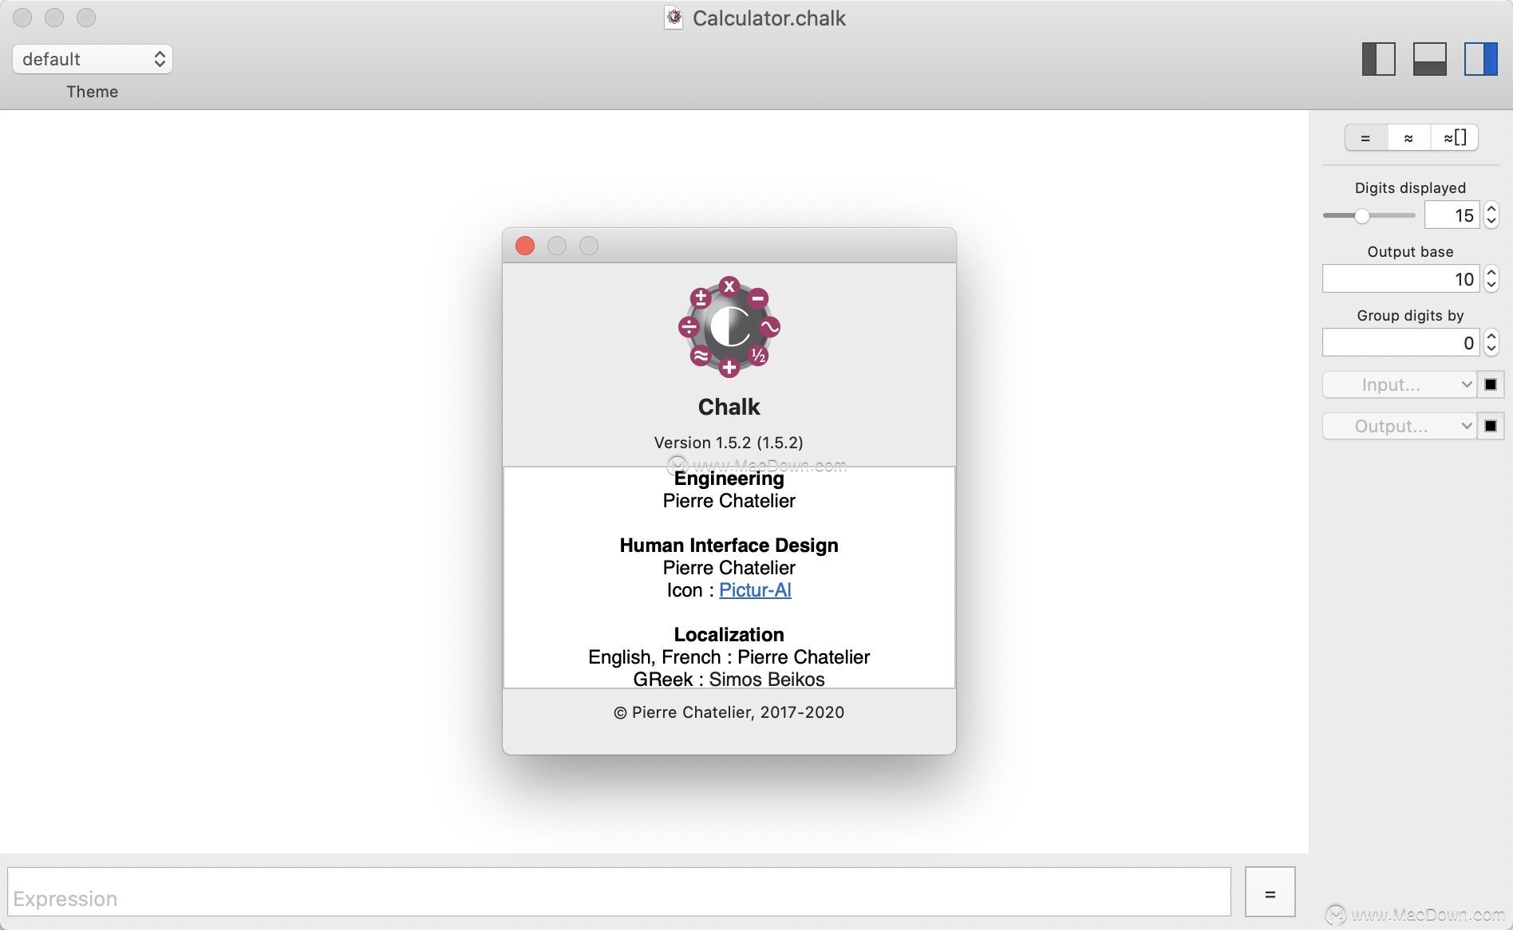
Task: Click the Output color swatch
Action: click(x=1491, y=426)
